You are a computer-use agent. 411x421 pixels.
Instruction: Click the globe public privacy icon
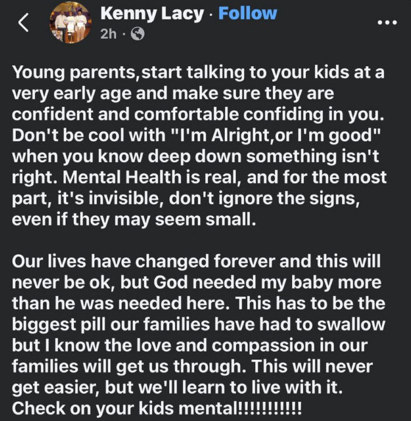coord(138,34)
